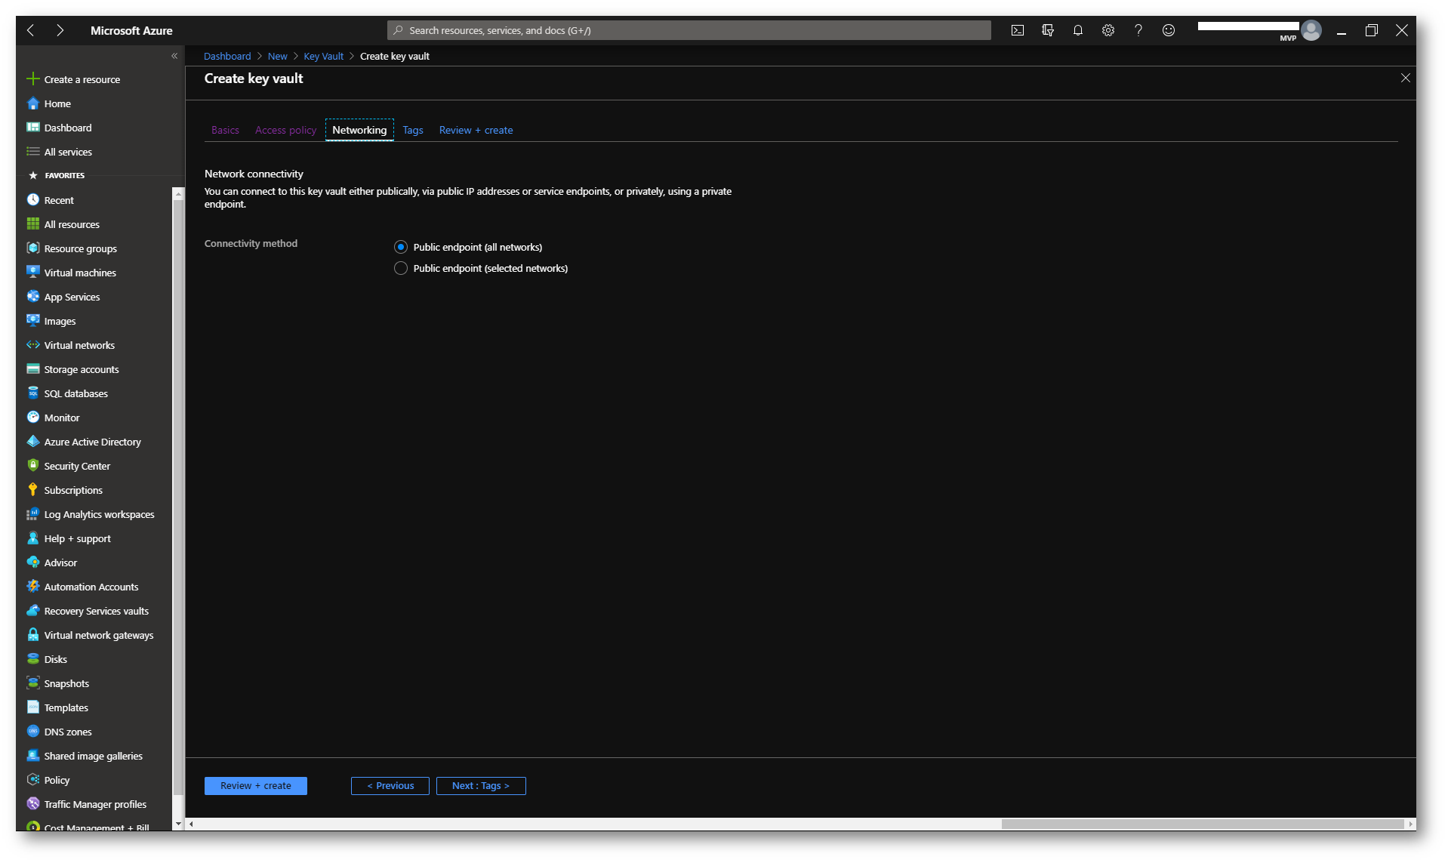Click the browser forward arrow
Image resolution: width=1448 pixels, height=863 pixels.
tap(60, 30)
